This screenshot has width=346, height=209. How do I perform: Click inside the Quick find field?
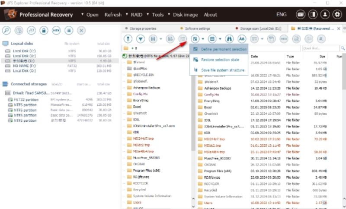(x=321, y=48)
